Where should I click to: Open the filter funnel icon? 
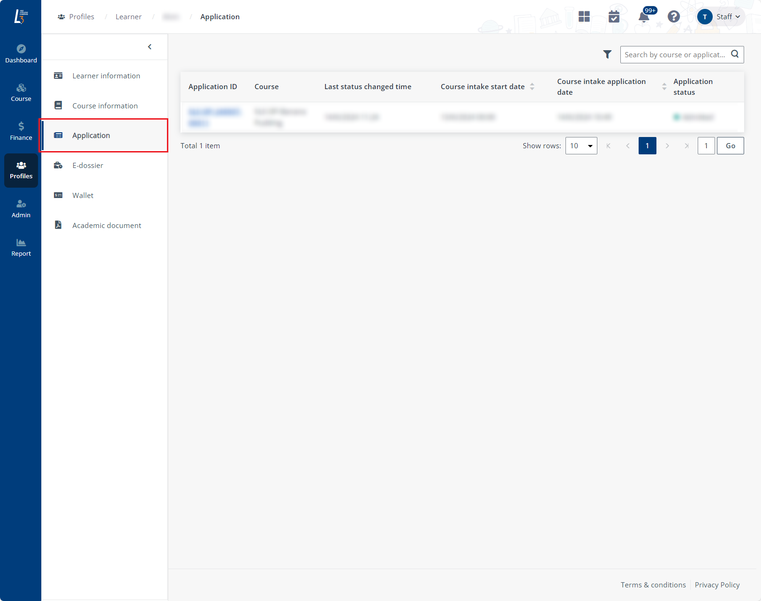click(607, 54)
